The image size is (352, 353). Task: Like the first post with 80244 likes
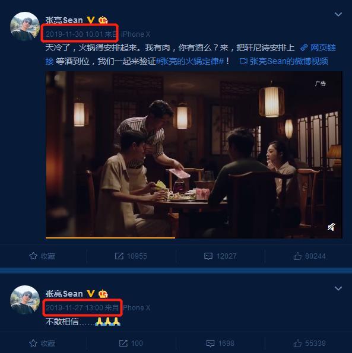(x=309, y=256)
